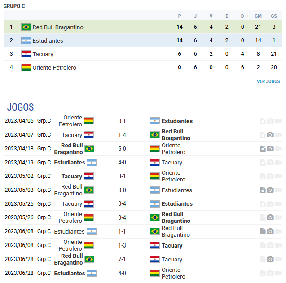The height and width of the screenshot is (283, 286).
Task: Click the Bolivia flag in the standings table
Action: (26, 67)
